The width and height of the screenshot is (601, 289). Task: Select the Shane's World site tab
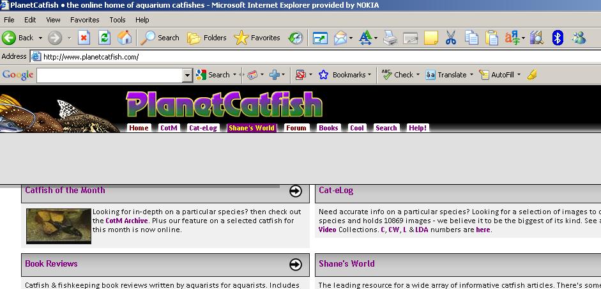(252, 128)
